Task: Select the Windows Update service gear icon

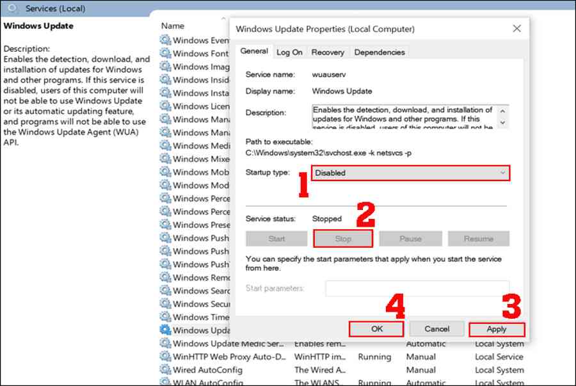Action: (x=165, y=330)
